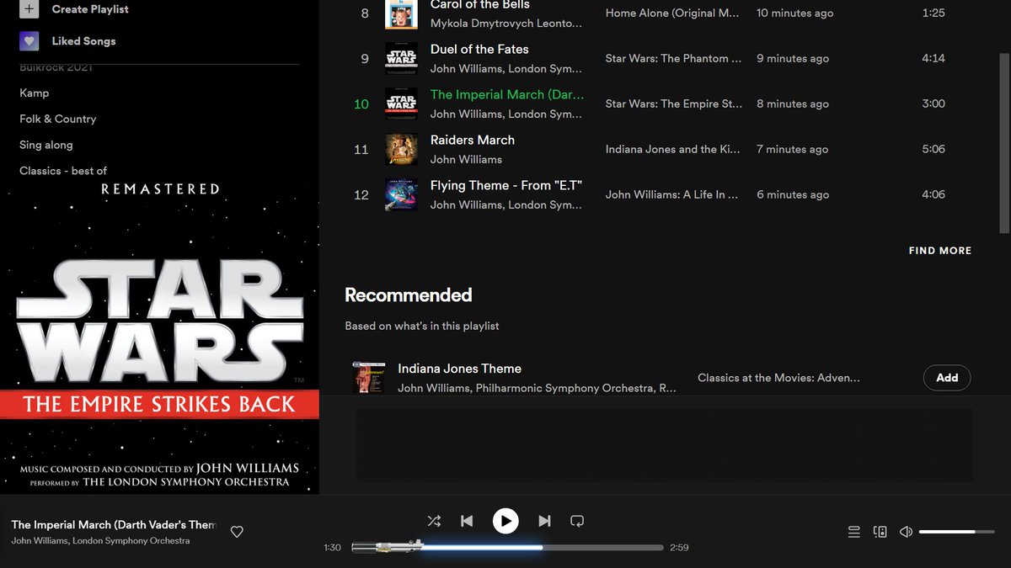Select Carol of the Bells track
1011x568 pixels.
pos(482,5)
